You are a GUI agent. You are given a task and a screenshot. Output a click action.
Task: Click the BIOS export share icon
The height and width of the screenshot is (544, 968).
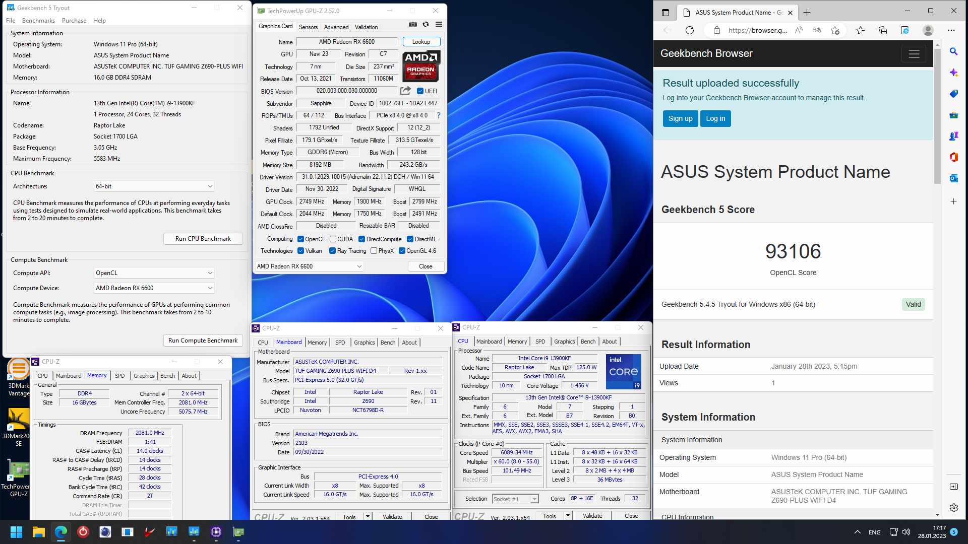click(405, 91)
